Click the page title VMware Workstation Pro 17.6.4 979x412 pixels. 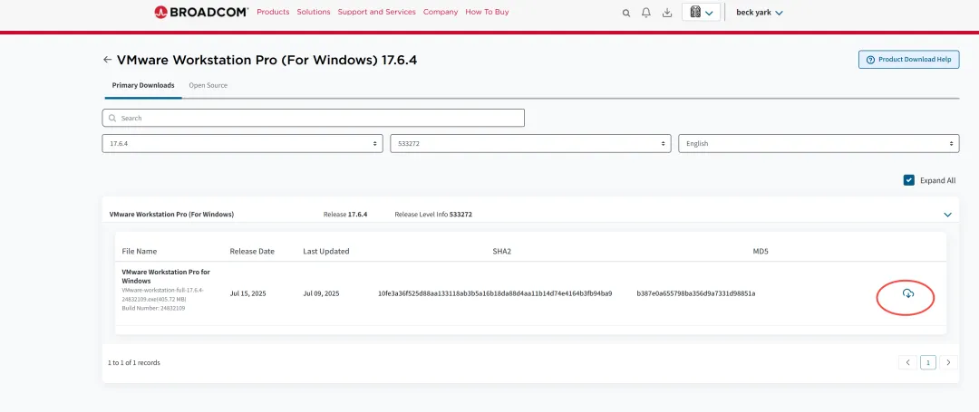click(x=267, y=60)
